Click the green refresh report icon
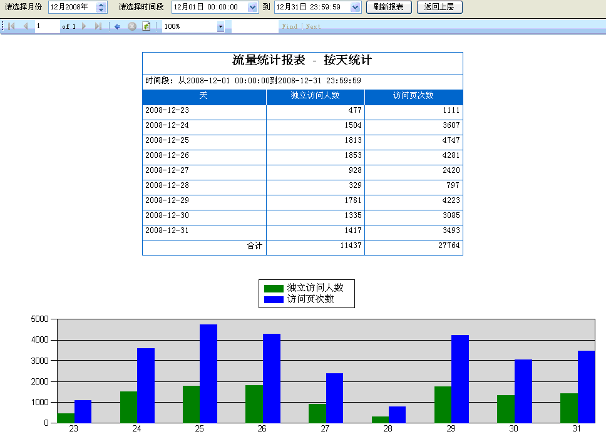 tap(146, 26)
